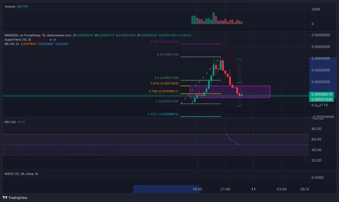339x202 pixels.
Task: Click the Volume indicator label
Action: pyautogui.click(x=10, y=6)
